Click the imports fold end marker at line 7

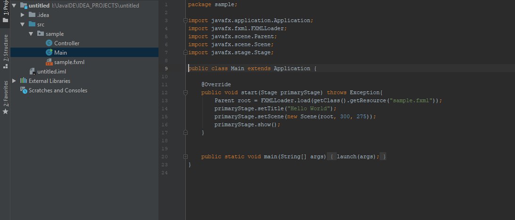tap(185, 52)
